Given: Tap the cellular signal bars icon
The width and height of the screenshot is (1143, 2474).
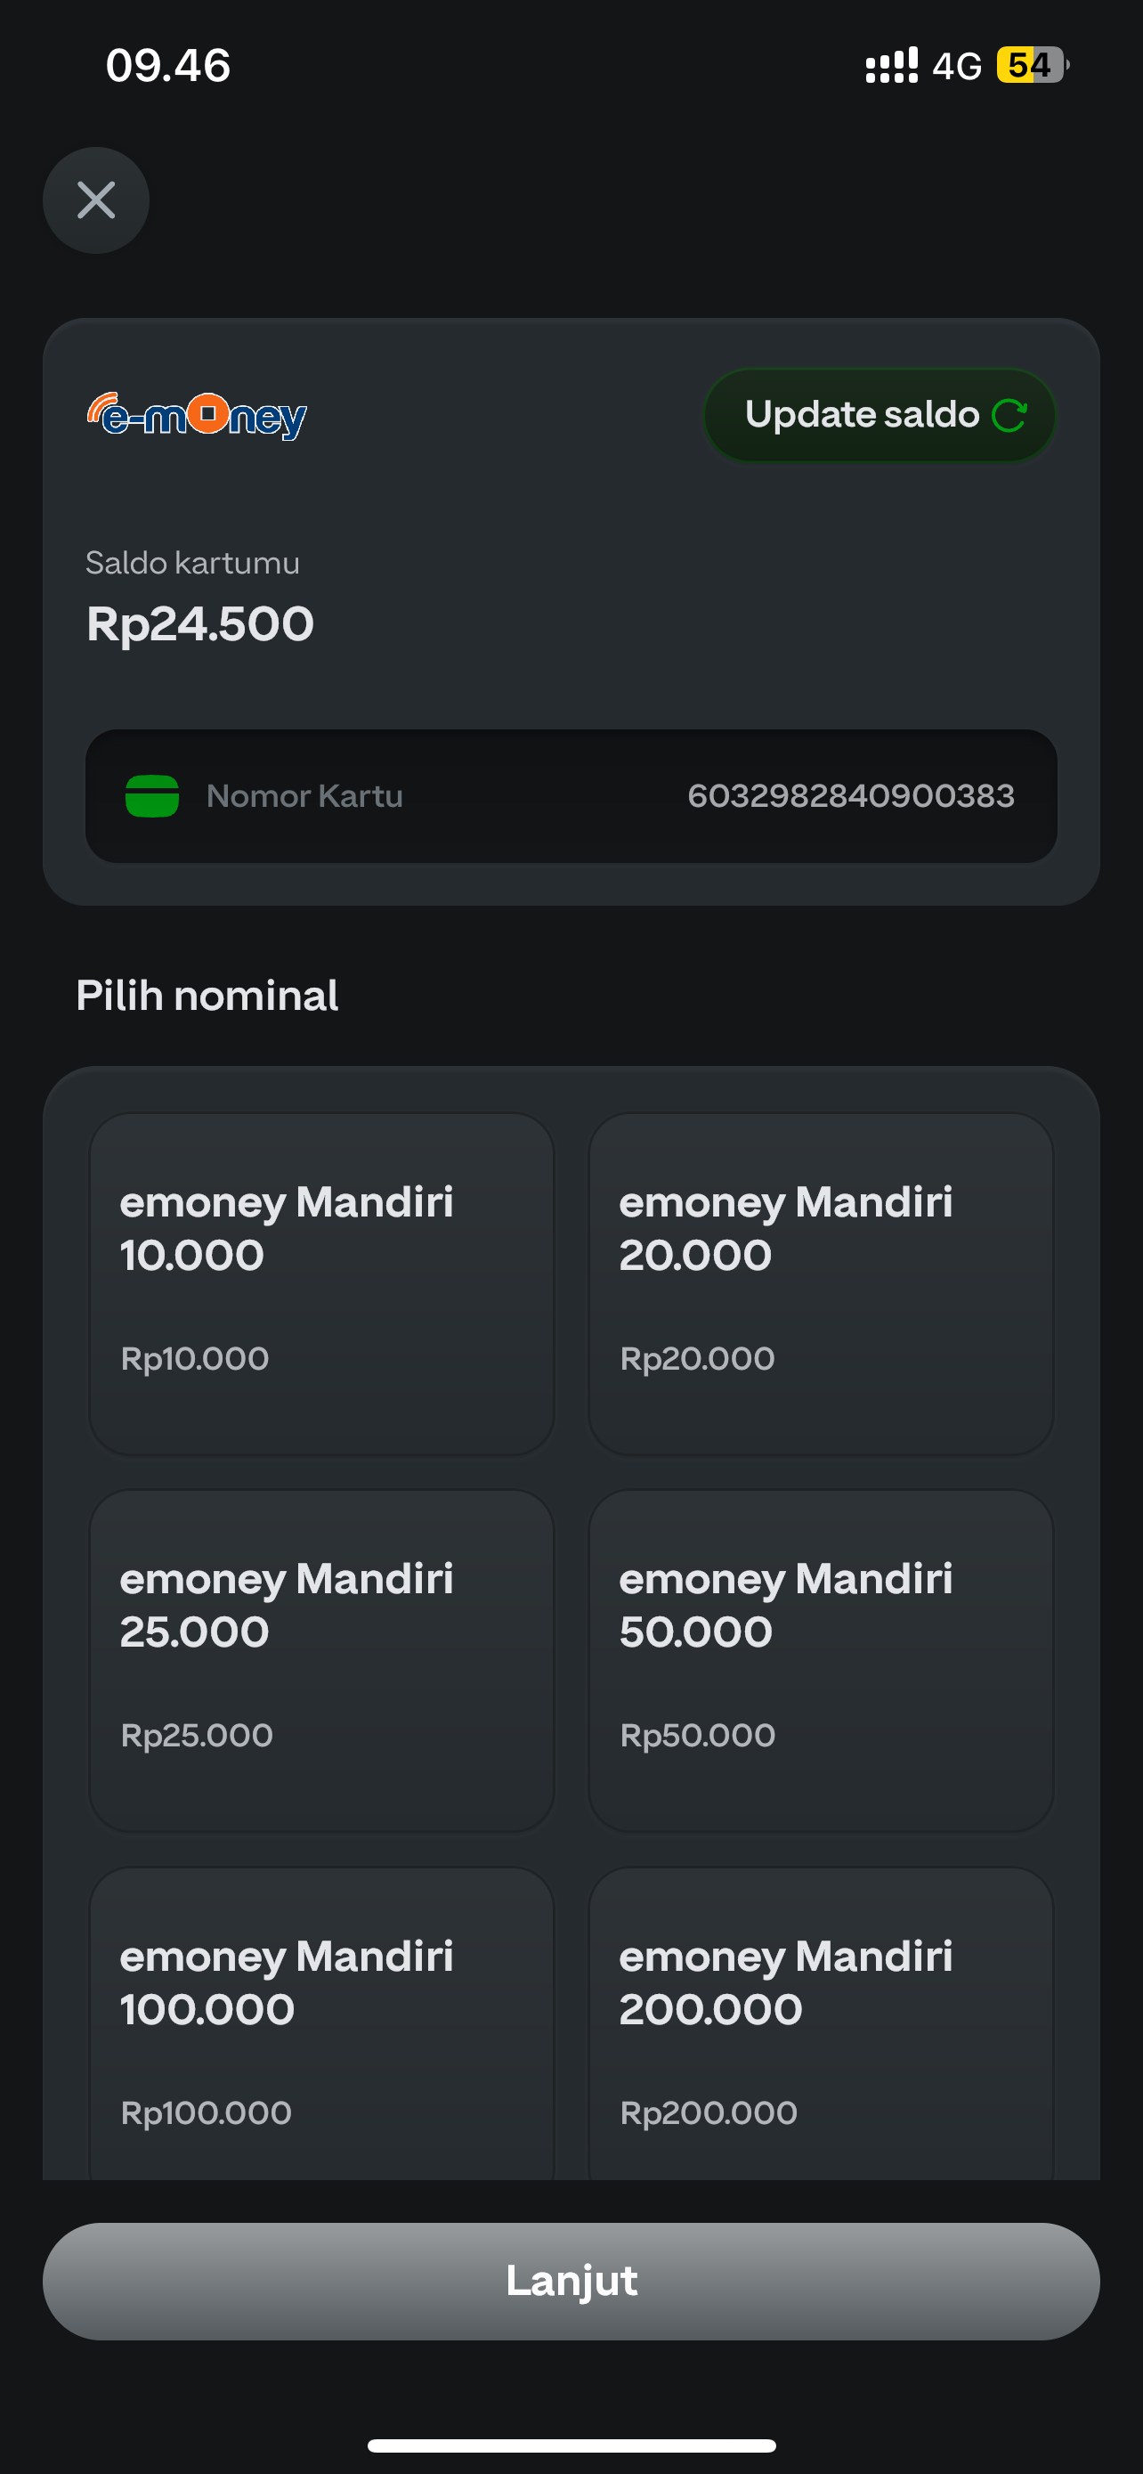Looking at the screenshot, I should tap(892, 65).
